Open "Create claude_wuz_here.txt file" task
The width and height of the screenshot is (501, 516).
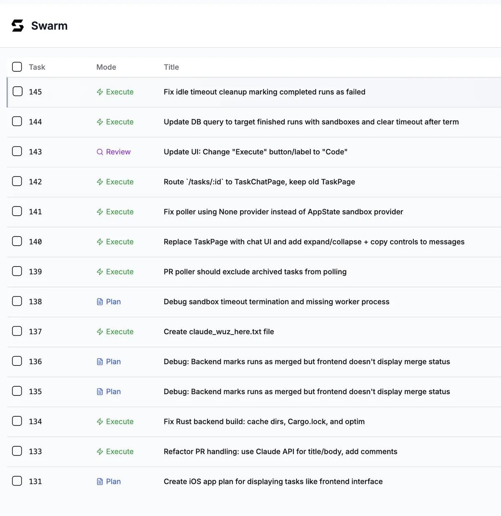tap(219, 332)
